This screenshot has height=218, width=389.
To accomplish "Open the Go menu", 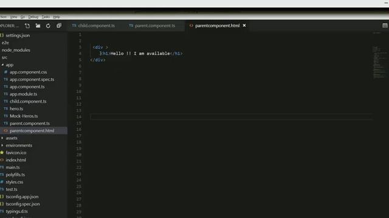I will pos(22,17).
